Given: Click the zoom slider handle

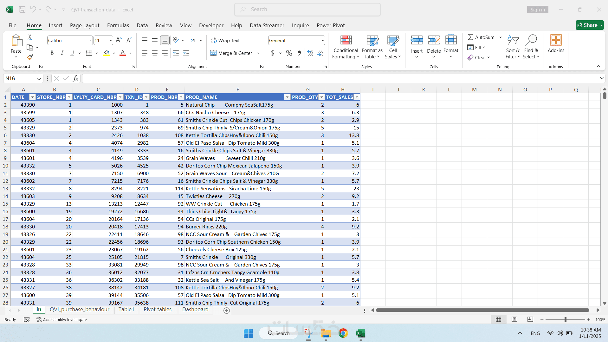Looking at the screenshot, I should click(565, 319).
